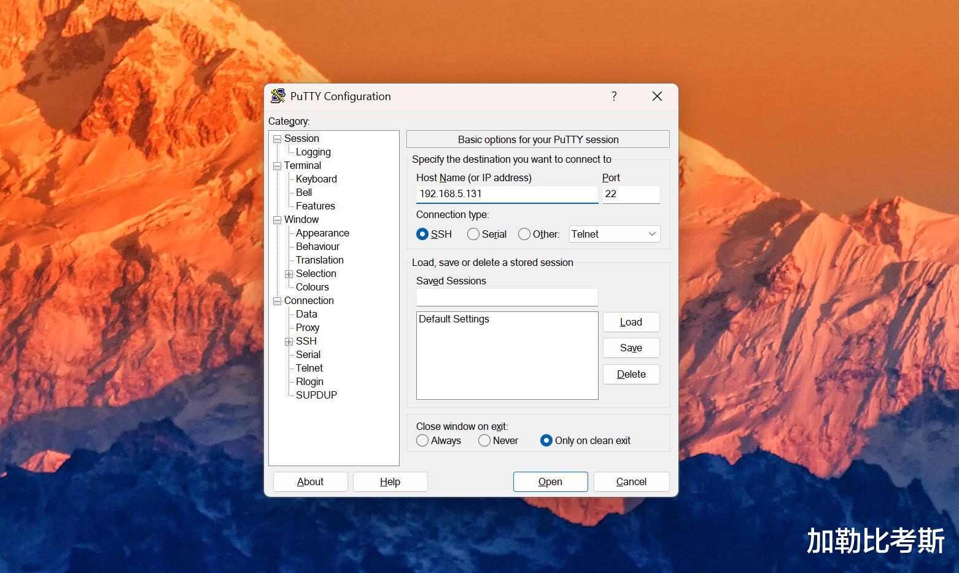Collapse the Window tree node
Image resolution: width=959 pixels, height=573 pixels.
(x=278, y=220)
